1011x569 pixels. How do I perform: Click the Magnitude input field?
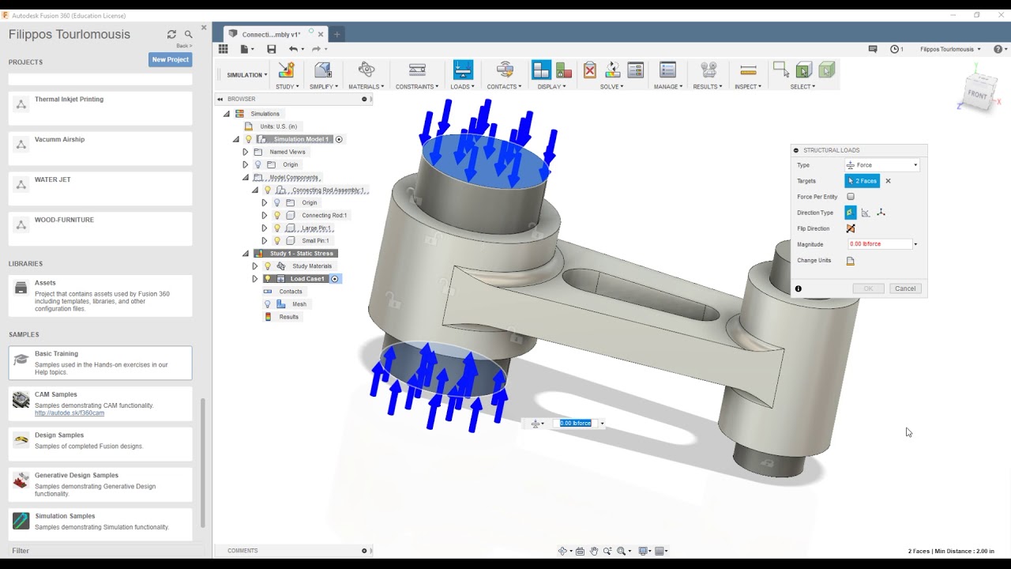coord(880,244)
